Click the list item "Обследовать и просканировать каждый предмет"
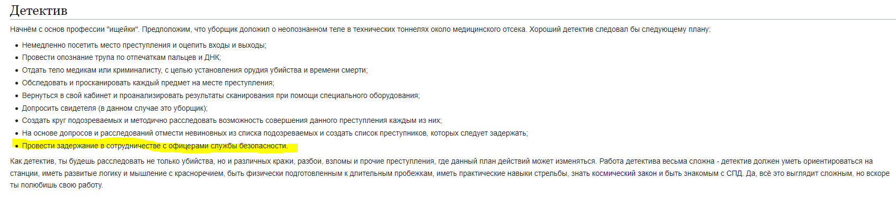Screen dimensions: 896x205 148,83
